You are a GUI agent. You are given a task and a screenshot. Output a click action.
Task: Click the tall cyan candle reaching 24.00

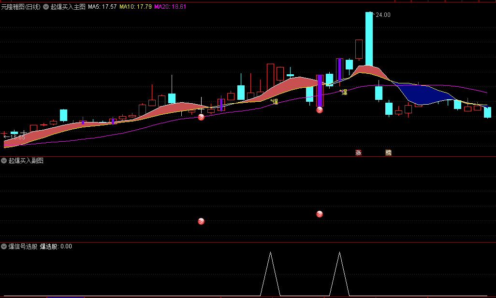tap(369, 39)
